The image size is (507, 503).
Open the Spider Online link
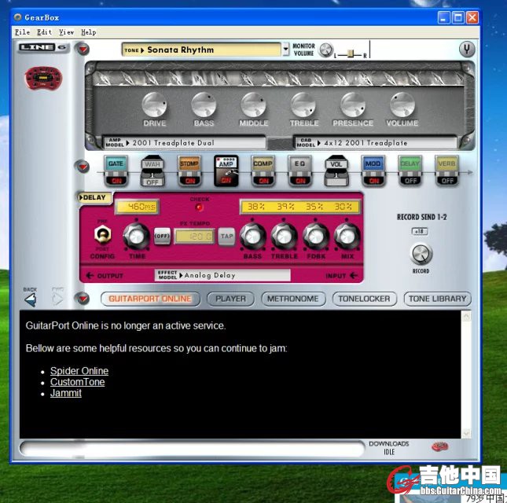[79, 371]
